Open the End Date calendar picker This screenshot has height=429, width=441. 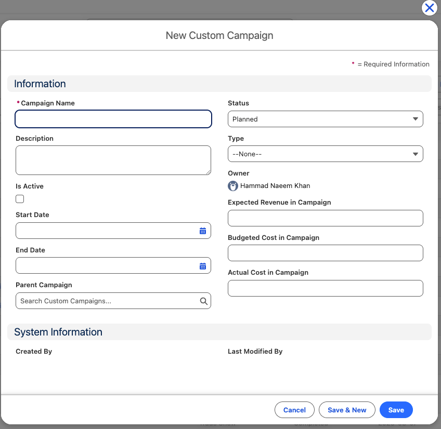point(202,266)
